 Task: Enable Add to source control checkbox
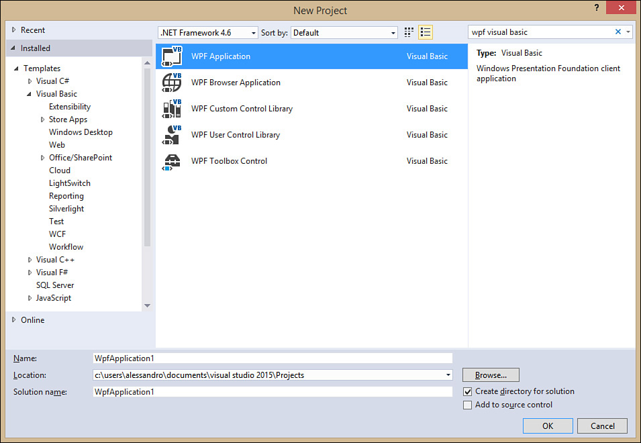468,405
